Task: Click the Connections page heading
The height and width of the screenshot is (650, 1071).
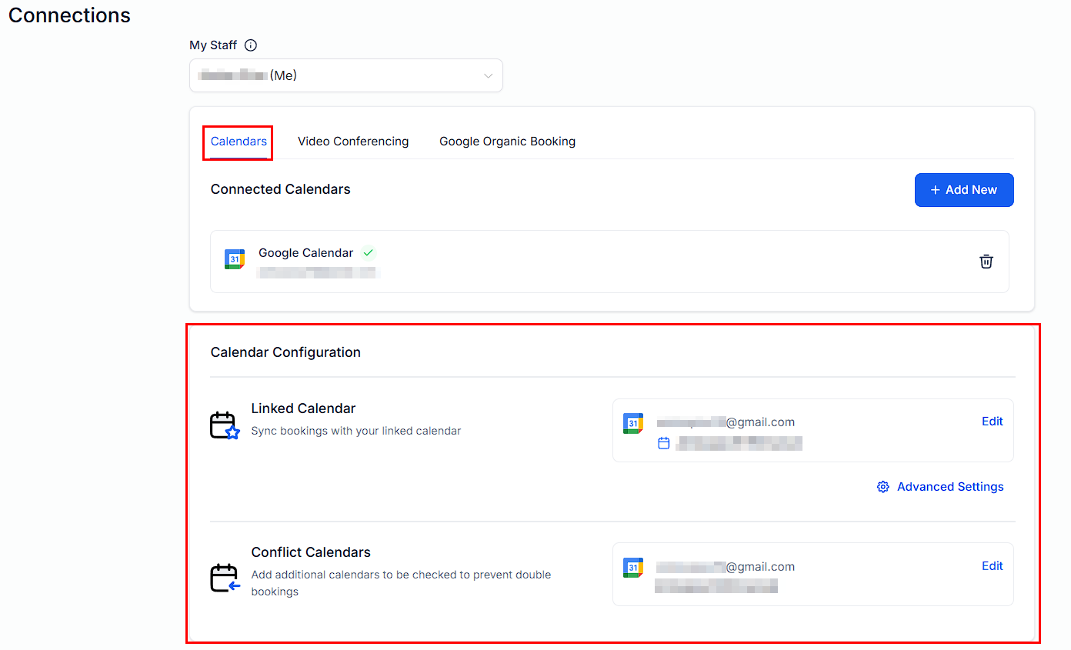Action: (x=68, y=15)
